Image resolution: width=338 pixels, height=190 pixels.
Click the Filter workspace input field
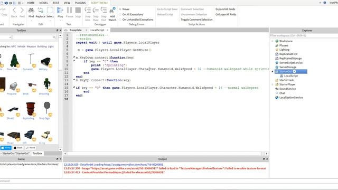coord(304,35)
